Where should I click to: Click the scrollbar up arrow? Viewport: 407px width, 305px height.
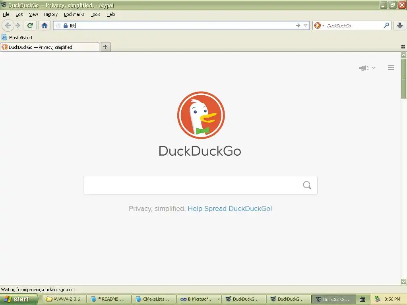403,55
